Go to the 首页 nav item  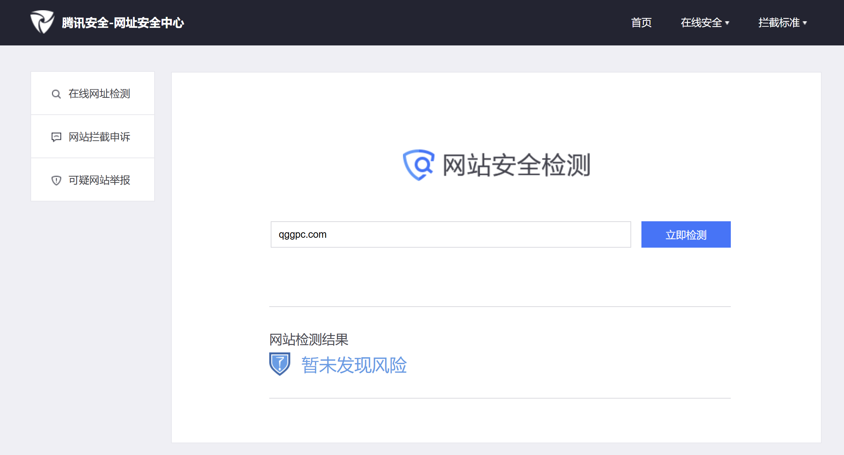[x=641, y=23]
